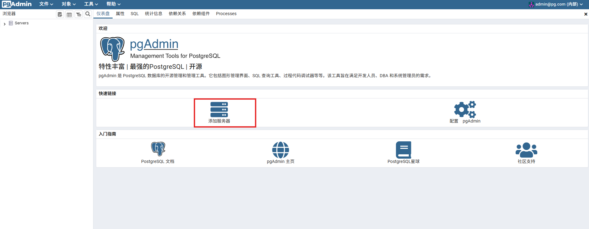Screen dimensions: 589x229
Task: Open the 社区支持 community icon
Action: [526, 150]
